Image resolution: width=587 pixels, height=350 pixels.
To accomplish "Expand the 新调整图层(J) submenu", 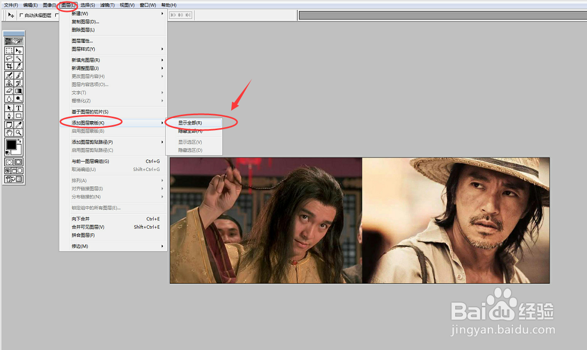I will pyautogui.click(x=113, y=68).
